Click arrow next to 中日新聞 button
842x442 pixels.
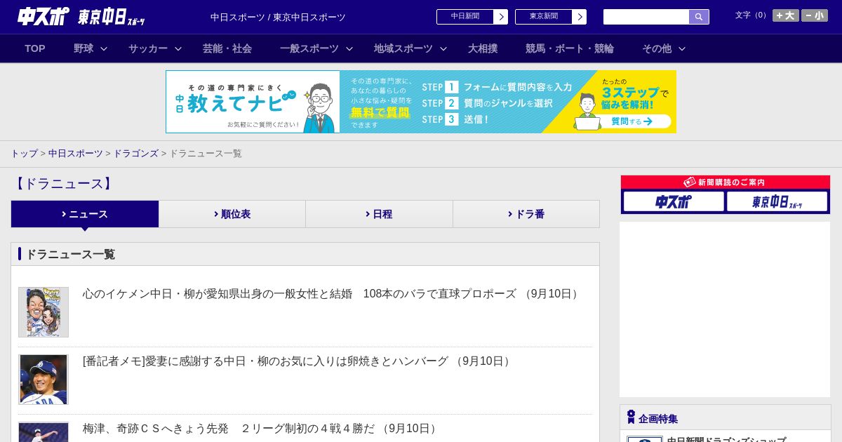click(501, 17)
